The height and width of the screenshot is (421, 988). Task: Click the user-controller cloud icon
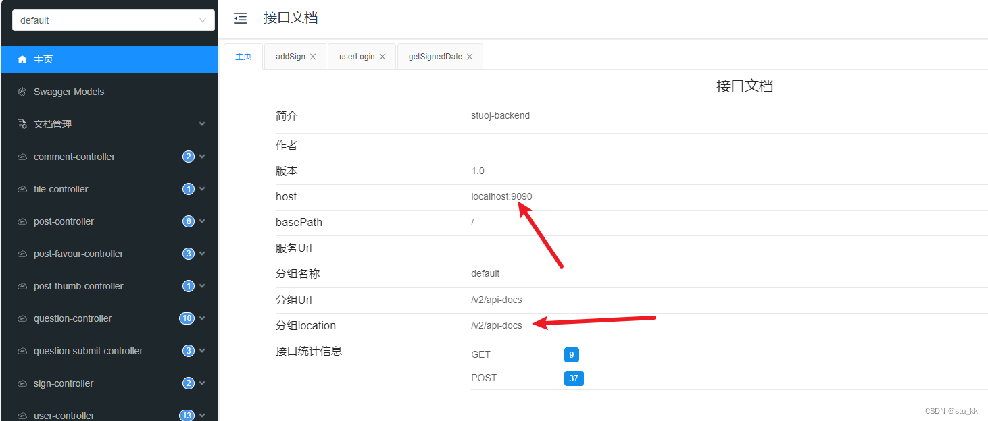(24, 414)
